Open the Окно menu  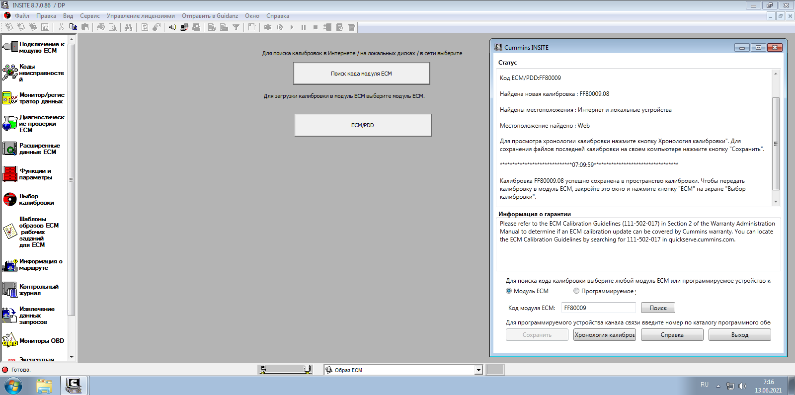(x=252, y=16)
